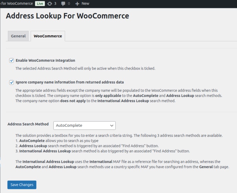
Task: Switch to the General tab
Action: 18,36
